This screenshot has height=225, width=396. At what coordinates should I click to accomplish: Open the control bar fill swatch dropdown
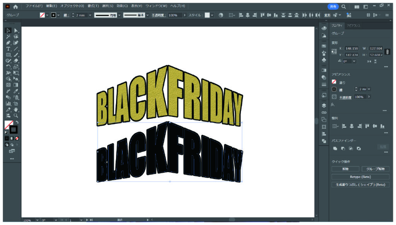point(47,15)
